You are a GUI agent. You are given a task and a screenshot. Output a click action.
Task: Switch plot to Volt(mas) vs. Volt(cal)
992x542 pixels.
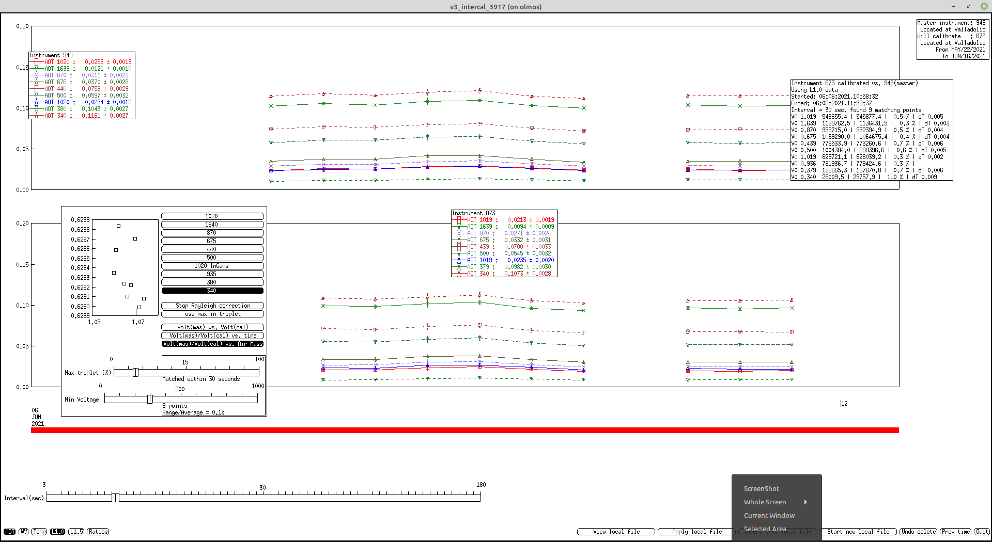212,327
